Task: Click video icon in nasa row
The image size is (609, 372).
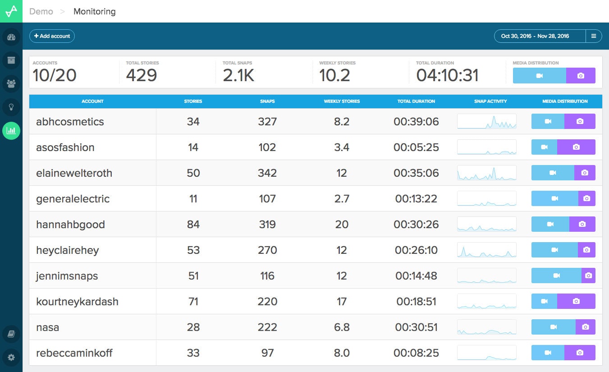Action: tap(554, 327)
